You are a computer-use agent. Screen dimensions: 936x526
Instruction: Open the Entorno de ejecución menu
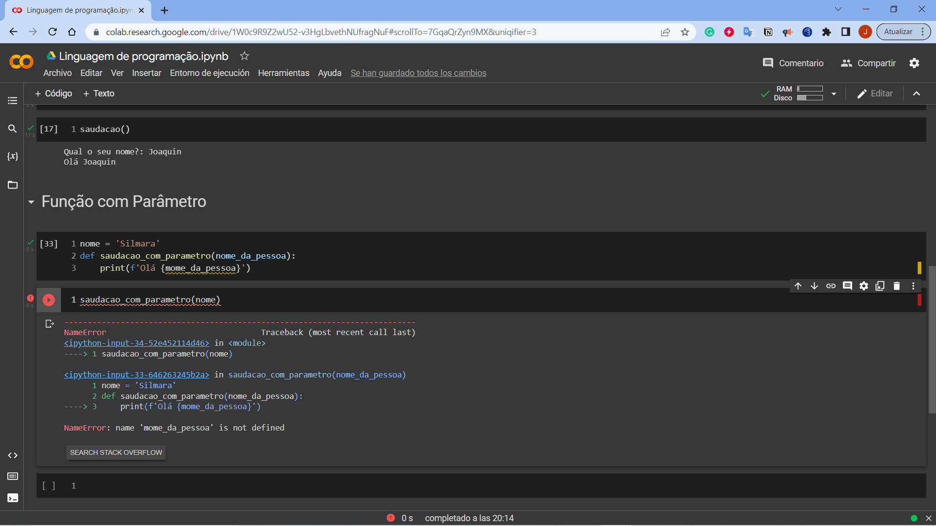click(210, 73)
